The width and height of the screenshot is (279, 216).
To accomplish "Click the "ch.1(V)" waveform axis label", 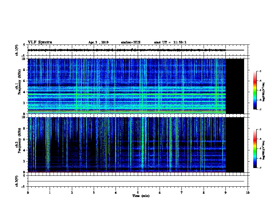I will click(17, 50).
